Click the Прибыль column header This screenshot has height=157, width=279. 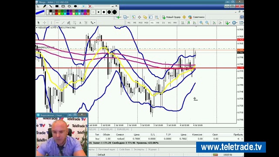coord(238,135)
